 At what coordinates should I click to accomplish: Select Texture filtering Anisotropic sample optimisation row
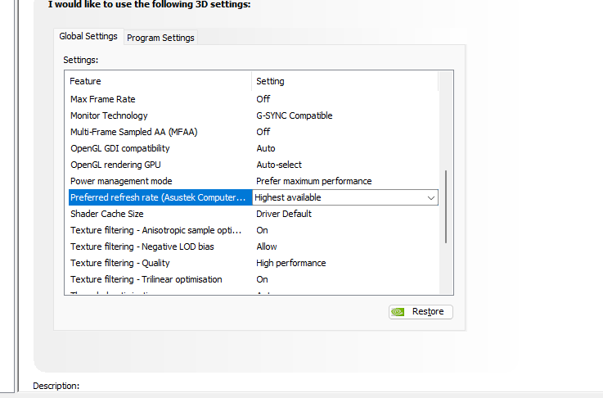point(156,230)
